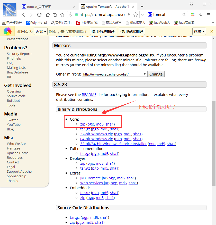Click the search magnifier icon
The width and height of the screenshot is (216, 225).
click(x=184, y=14)
